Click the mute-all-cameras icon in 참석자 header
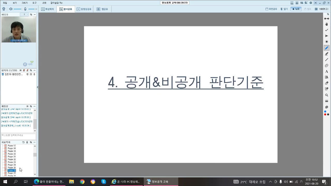The width and height of the screenshot is (331, 186). (24, 70)
